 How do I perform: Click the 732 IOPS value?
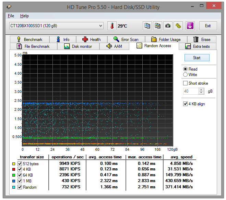click(71, 187)
